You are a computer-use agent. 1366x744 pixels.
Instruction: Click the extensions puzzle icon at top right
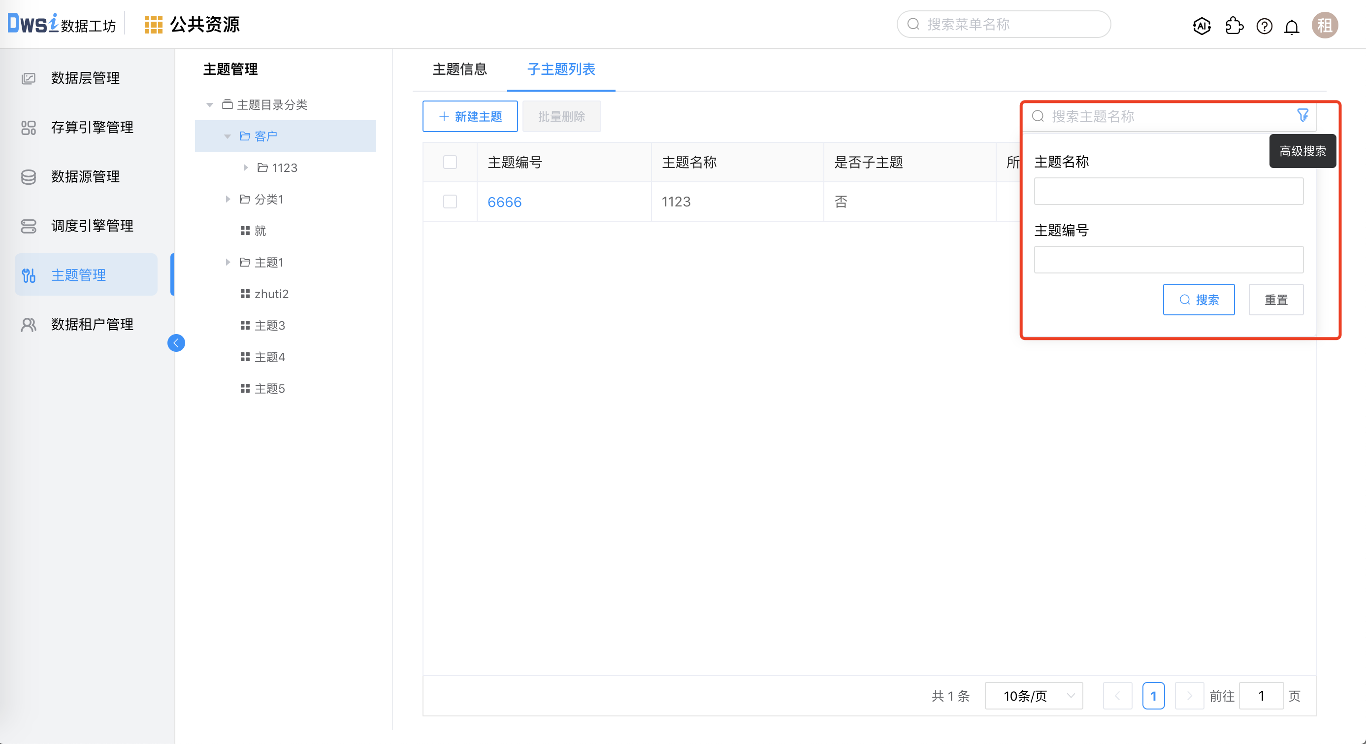[x=1234, y=26]
